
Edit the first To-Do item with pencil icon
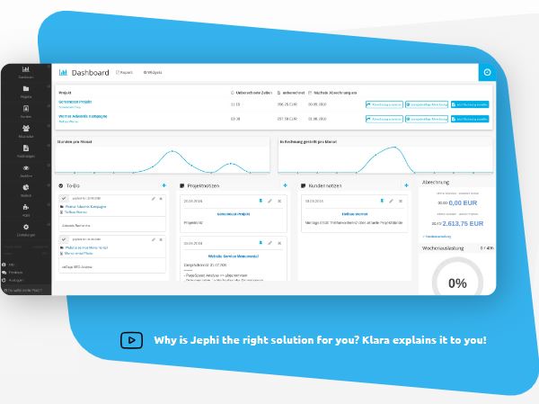click(x=154, y=199)
